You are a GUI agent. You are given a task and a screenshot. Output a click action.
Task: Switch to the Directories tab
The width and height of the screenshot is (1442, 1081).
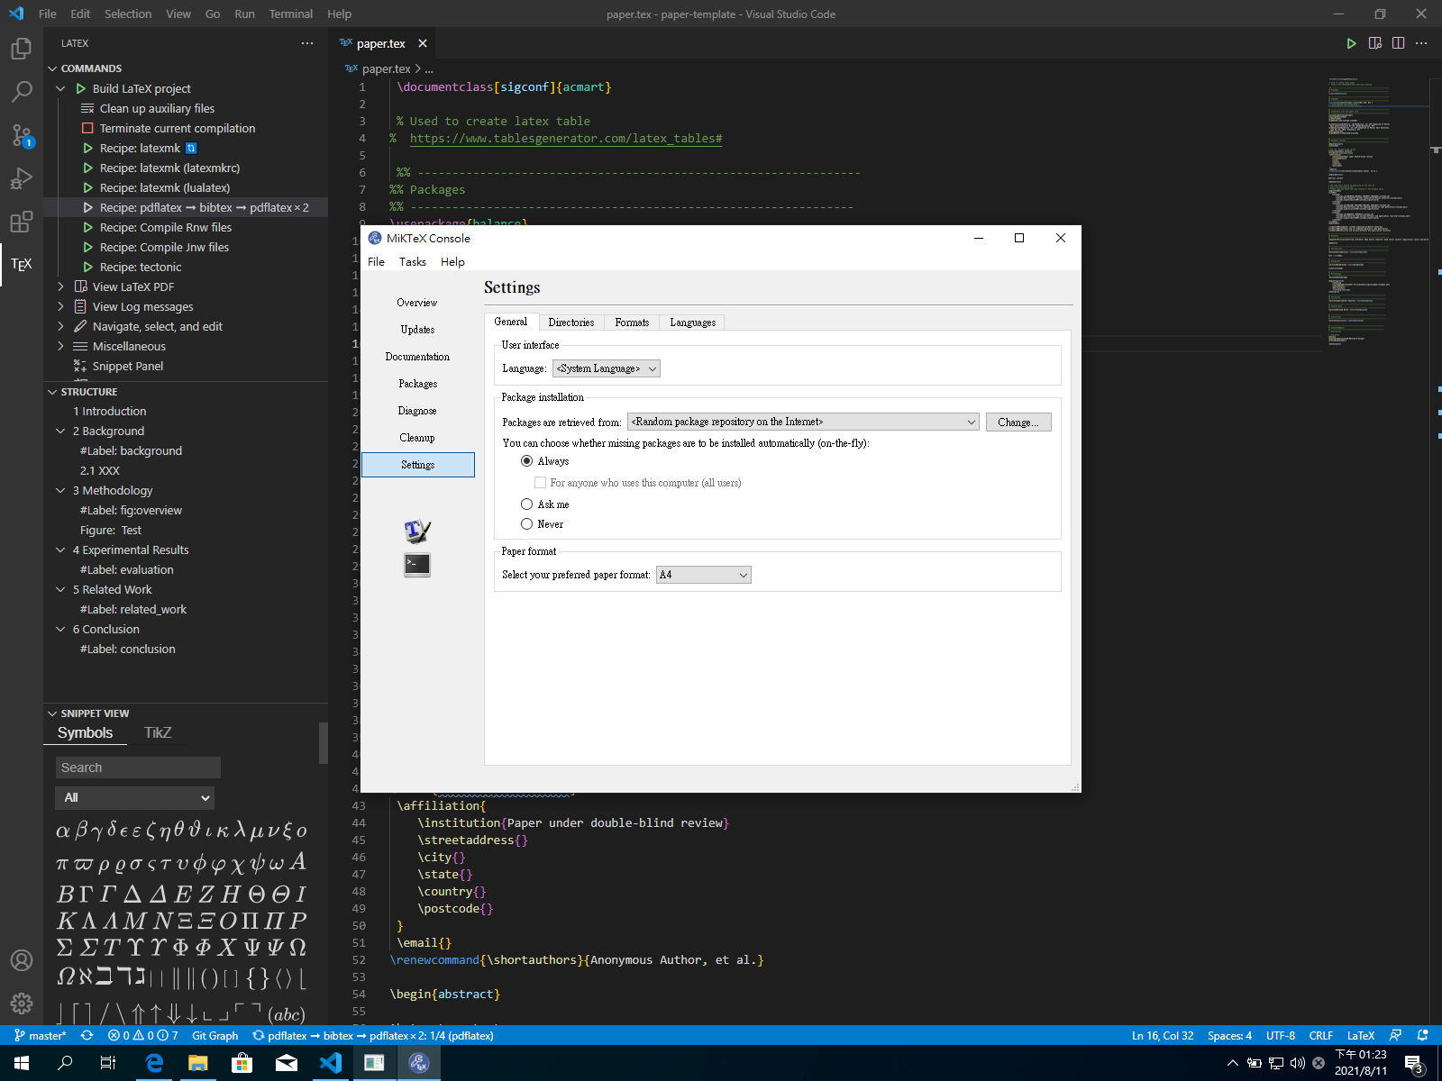pyautogui.click(x=570, y=322)
